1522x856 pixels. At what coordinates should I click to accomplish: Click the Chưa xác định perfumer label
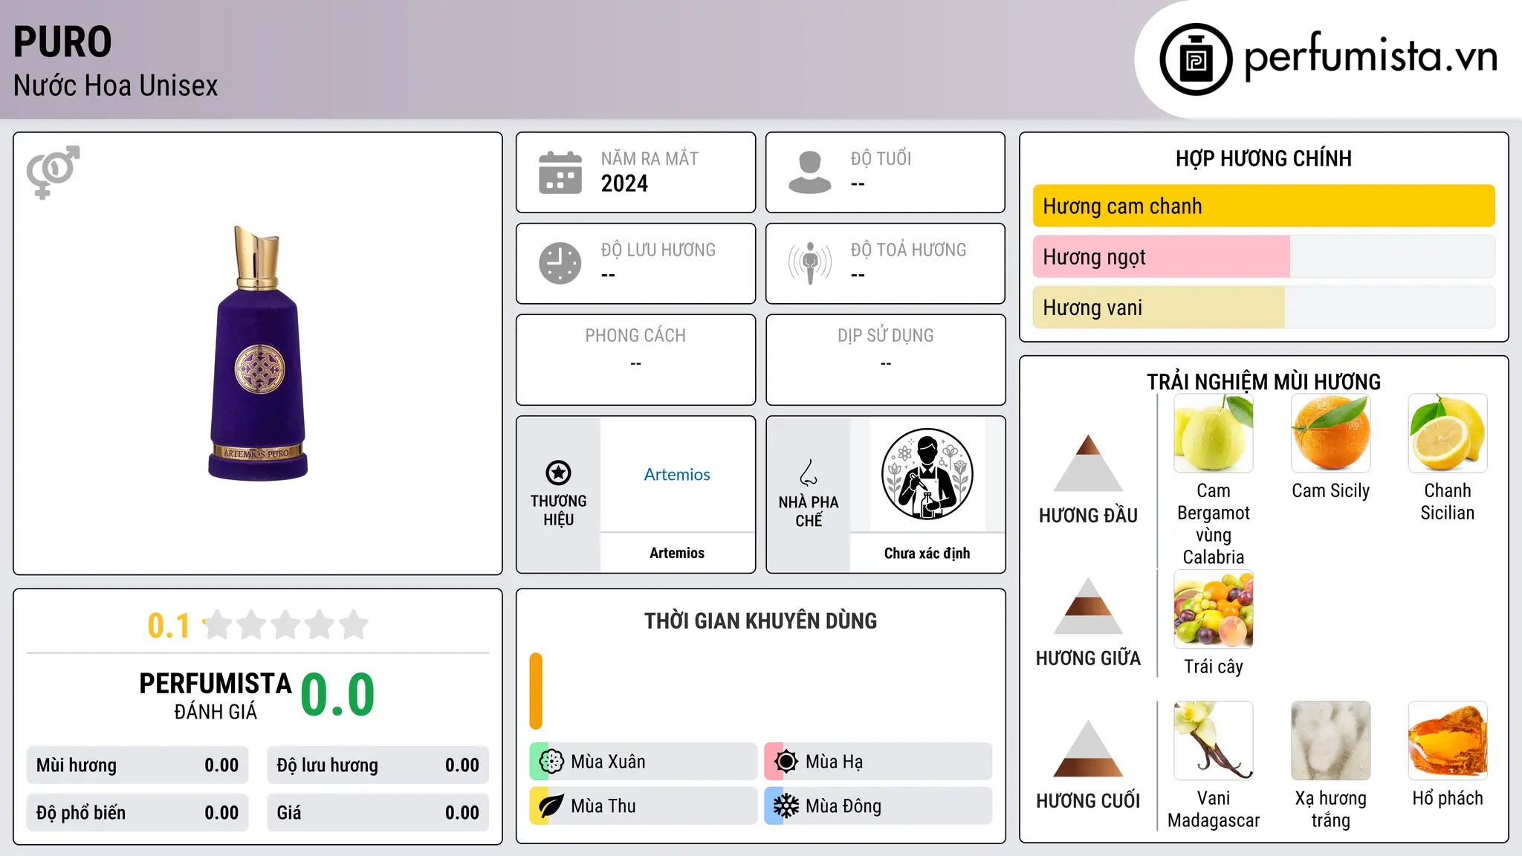click(x=927, y=553)
